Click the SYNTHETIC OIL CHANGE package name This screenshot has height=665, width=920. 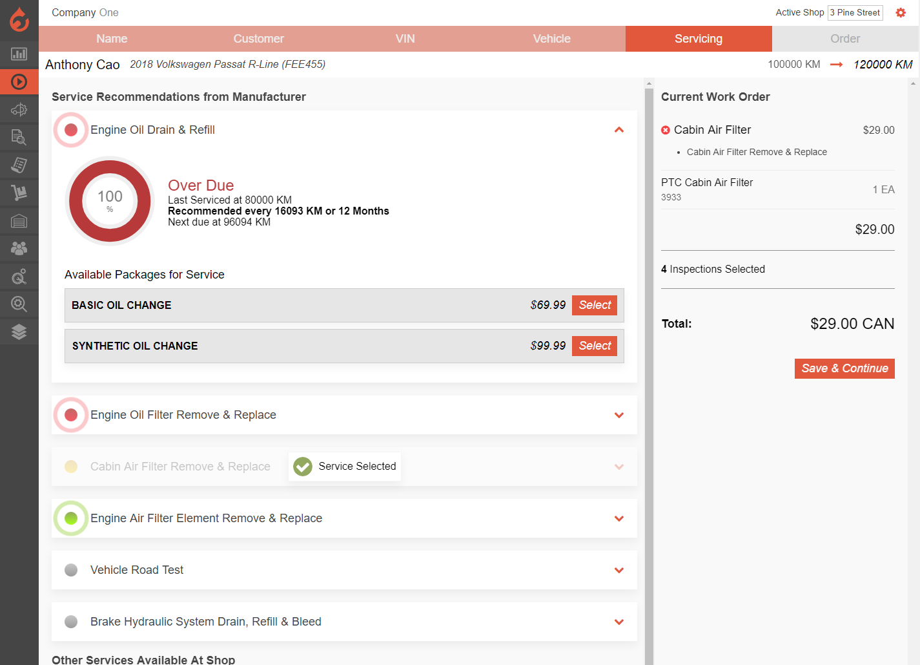135,346
